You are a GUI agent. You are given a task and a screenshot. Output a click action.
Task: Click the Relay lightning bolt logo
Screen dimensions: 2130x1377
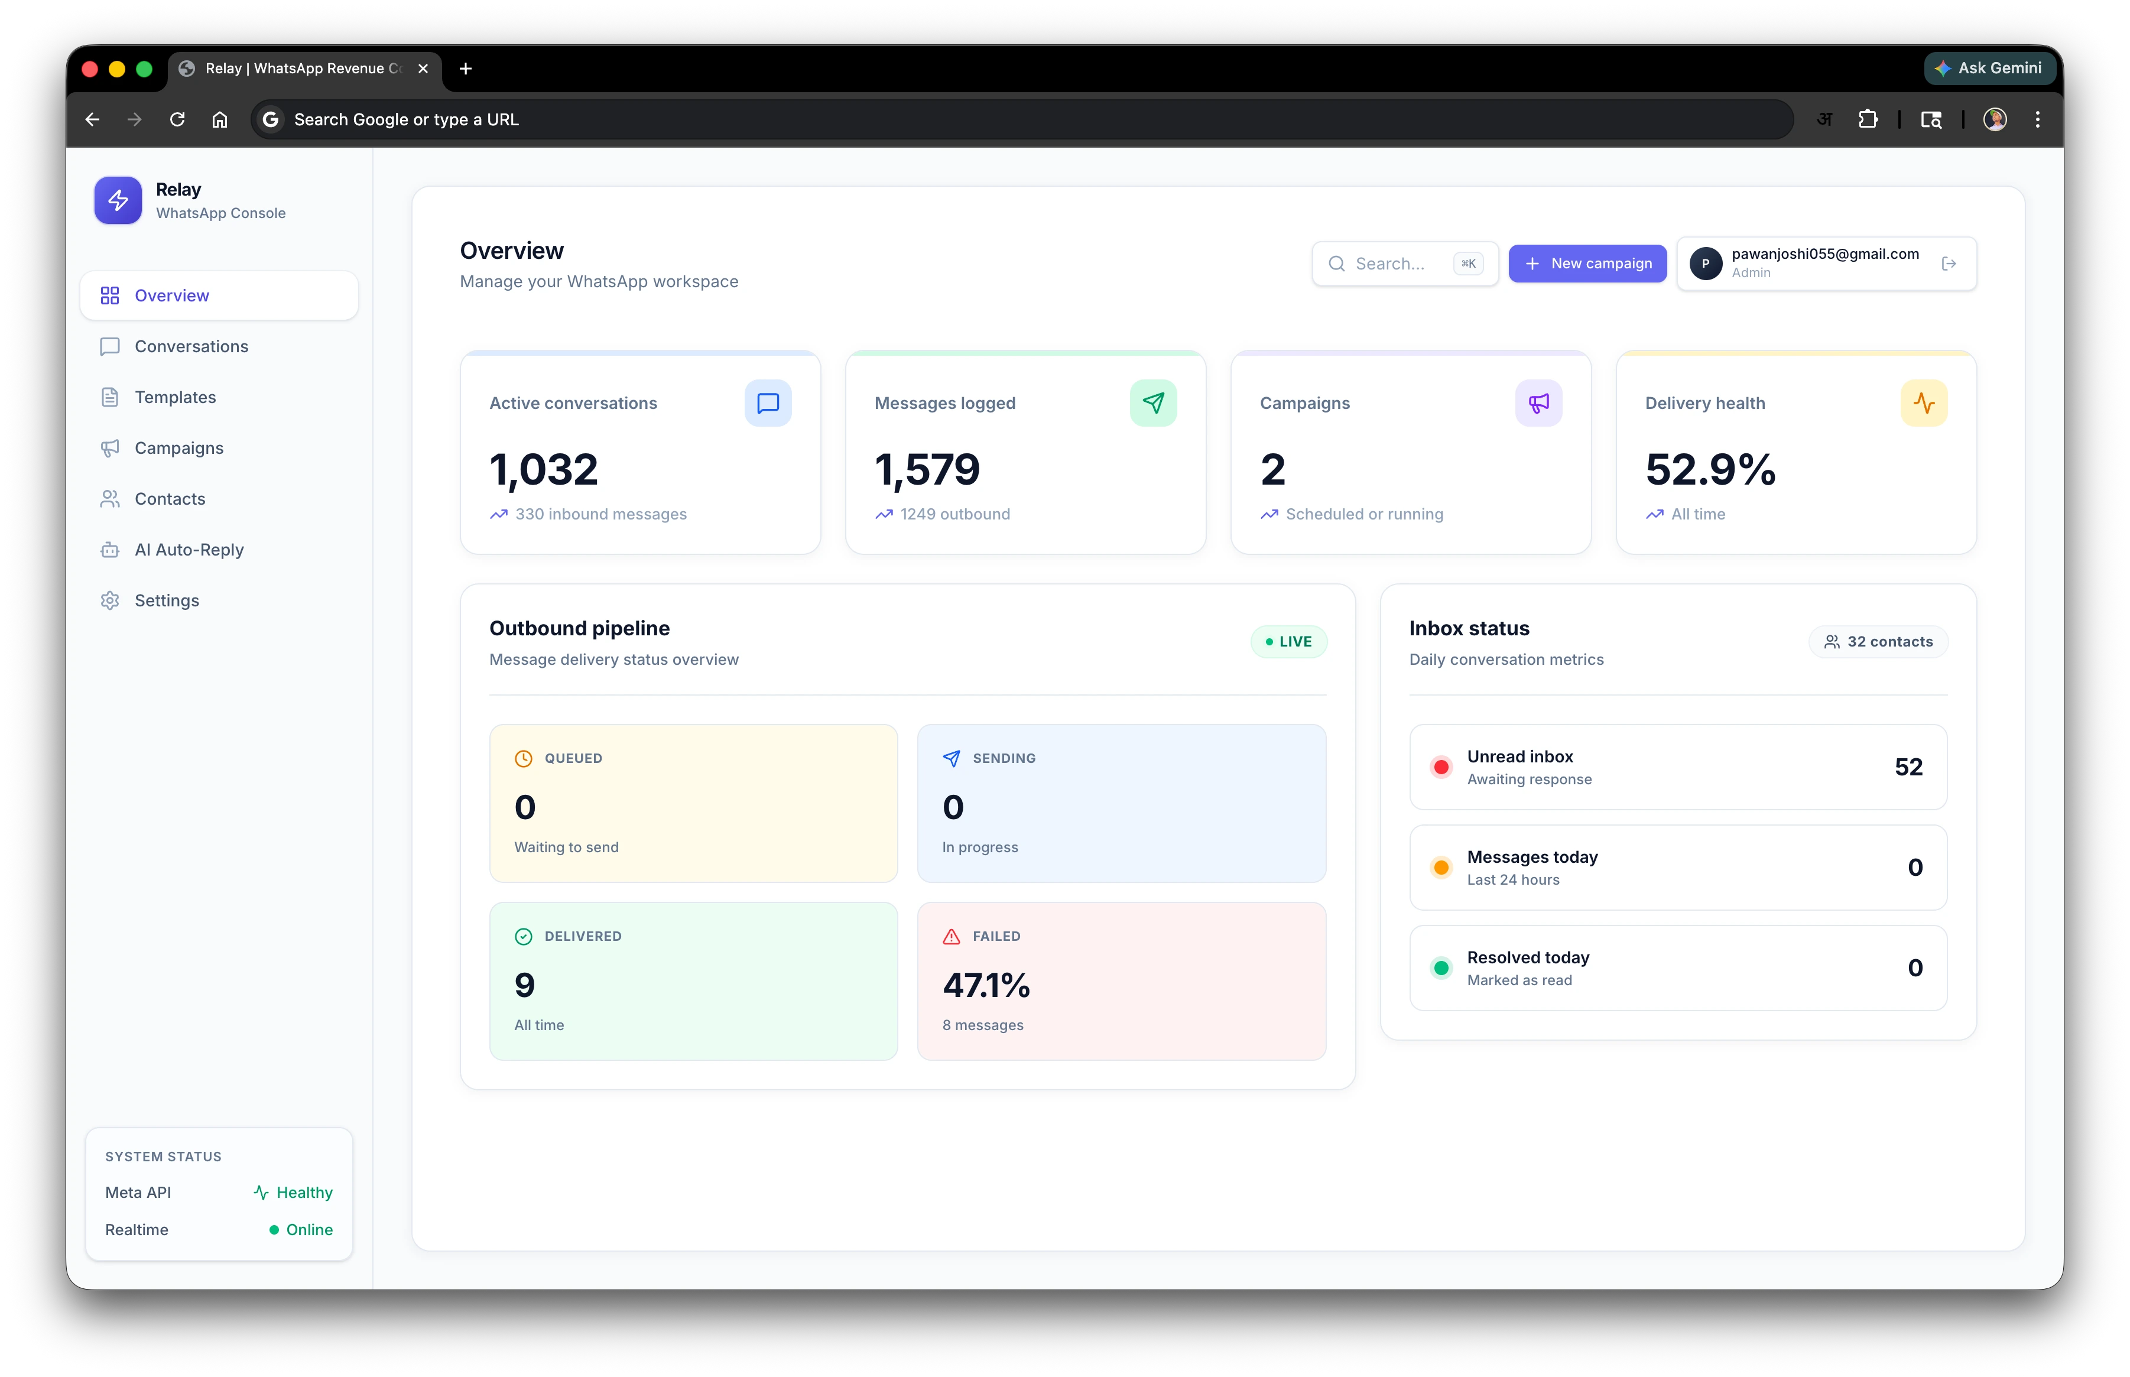(x=118, y=200)
